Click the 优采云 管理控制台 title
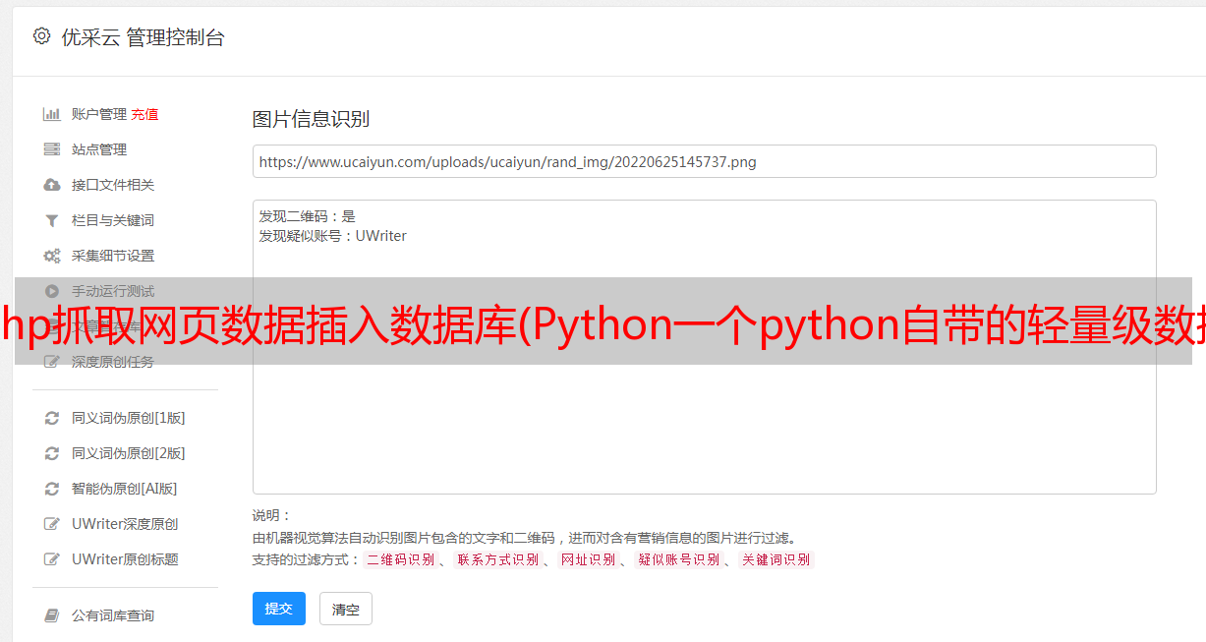This screenshot has height=642, width=1206. point(143,37)
